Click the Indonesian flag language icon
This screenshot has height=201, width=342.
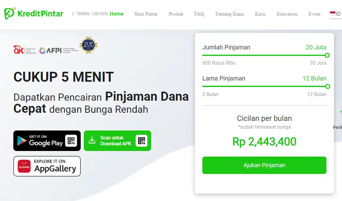[x=333, y=14]
